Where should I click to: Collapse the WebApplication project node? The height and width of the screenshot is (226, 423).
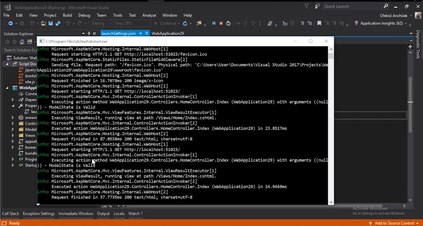coord(7,88)
